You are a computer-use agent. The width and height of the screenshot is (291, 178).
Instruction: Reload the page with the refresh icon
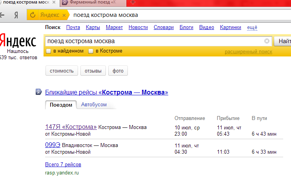(x=33, y=15)
